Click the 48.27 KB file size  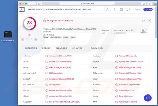coord(105,30)
